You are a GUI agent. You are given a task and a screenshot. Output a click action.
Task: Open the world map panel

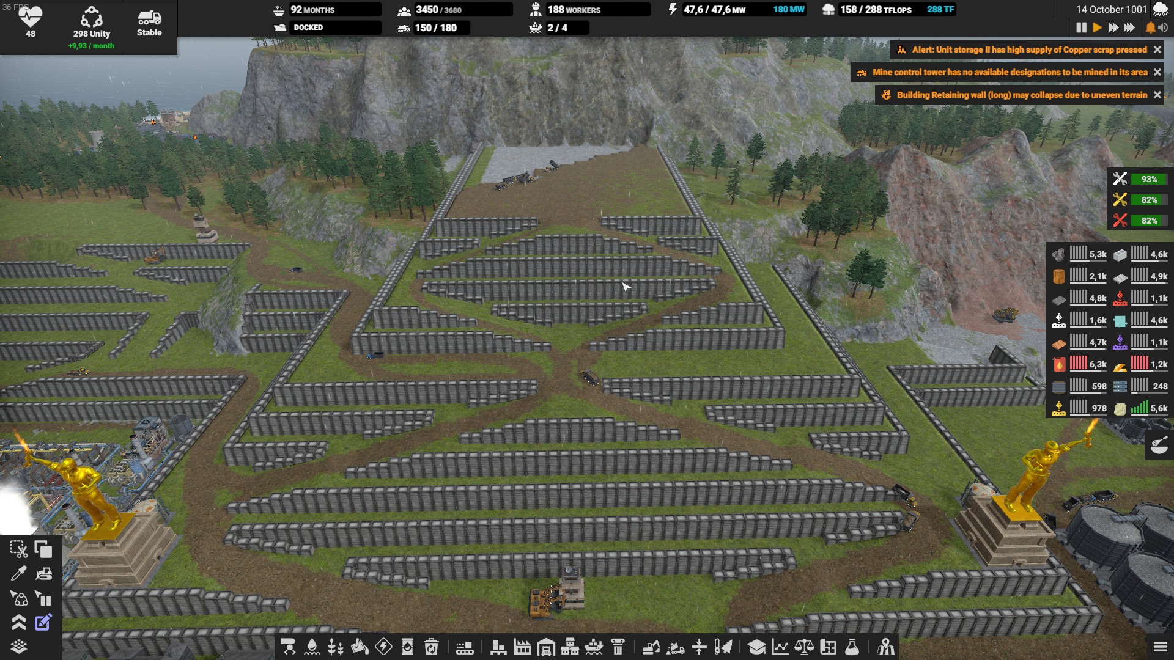[x=885, y=647]
